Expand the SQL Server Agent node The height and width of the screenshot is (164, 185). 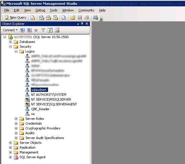(10, 157)
